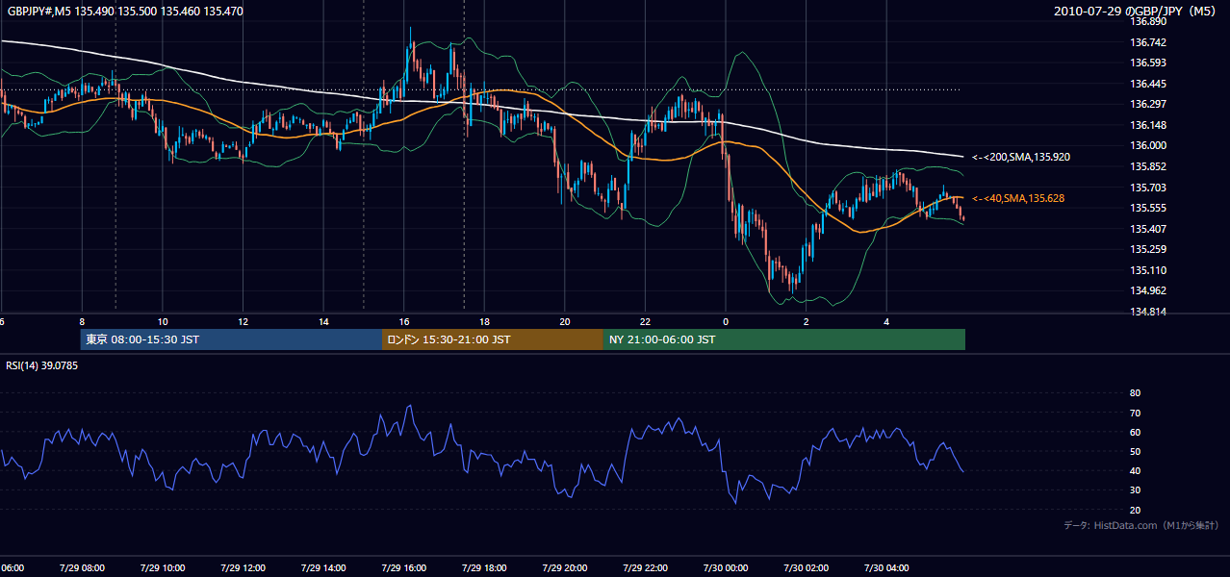
Task: Click hour 8 on the chart axis
Action: 82,321
